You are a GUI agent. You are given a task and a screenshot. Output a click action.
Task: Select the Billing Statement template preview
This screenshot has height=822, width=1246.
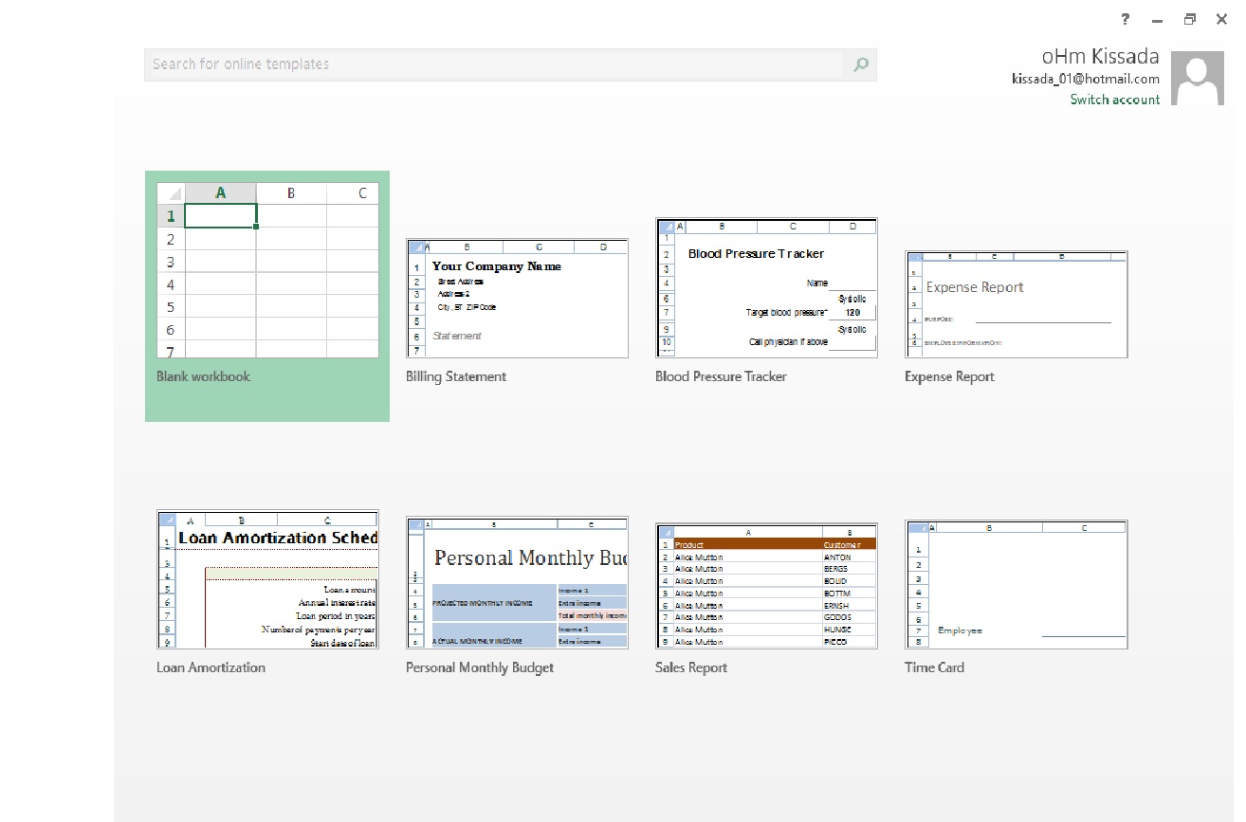[517, 298]
